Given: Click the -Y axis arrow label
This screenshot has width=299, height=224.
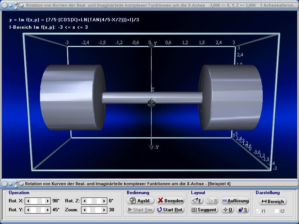Looking at the screenshot, I should coord(156,147).
